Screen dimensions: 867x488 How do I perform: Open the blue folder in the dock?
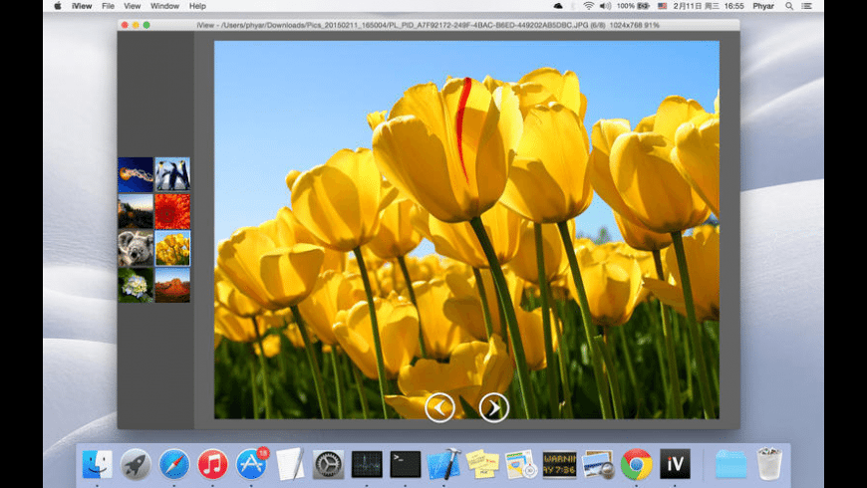click(x=731, y=464)
